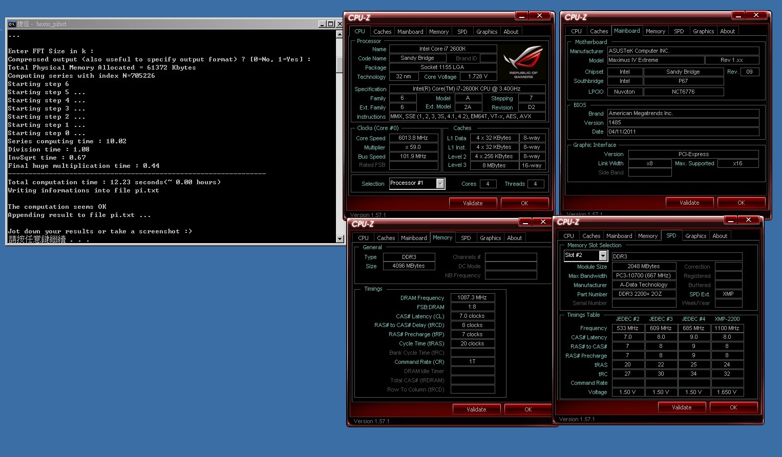Click the Bus Speed 101.9 MHz field
This screenshot has width=782, height=457.
point(413,157)
